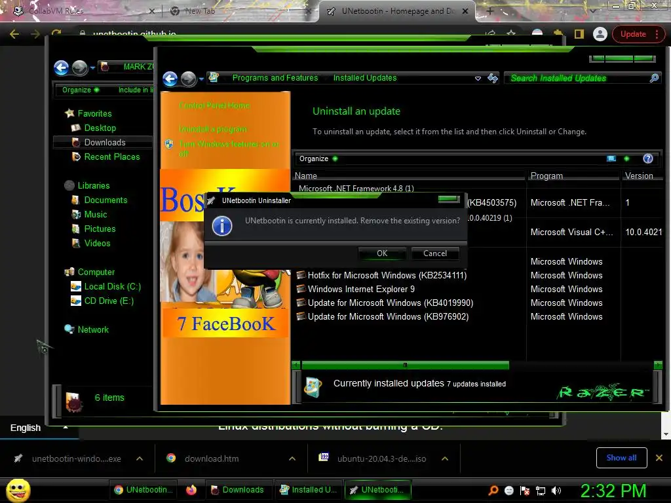
Task: Select Favorites in explorer navigation pane
Action: click(88, 113)
